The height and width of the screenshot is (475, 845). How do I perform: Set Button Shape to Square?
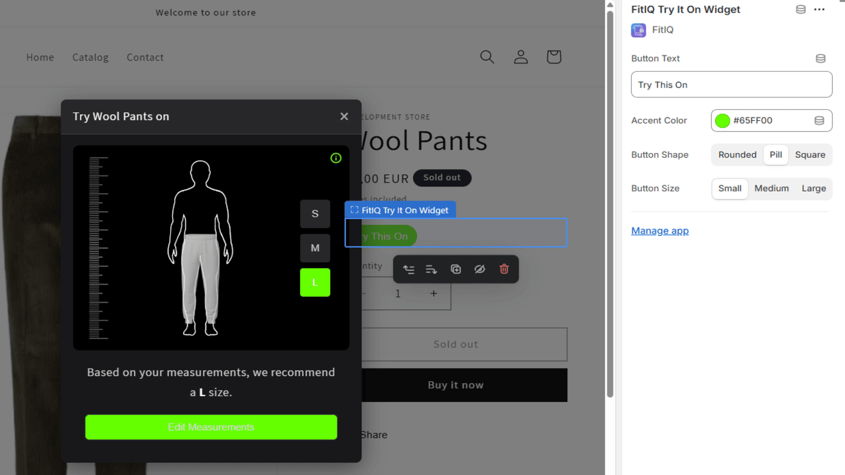click(x=810, y=155)
